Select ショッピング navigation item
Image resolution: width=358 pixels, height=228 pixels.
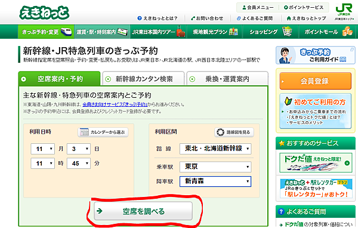pos(270,32)
